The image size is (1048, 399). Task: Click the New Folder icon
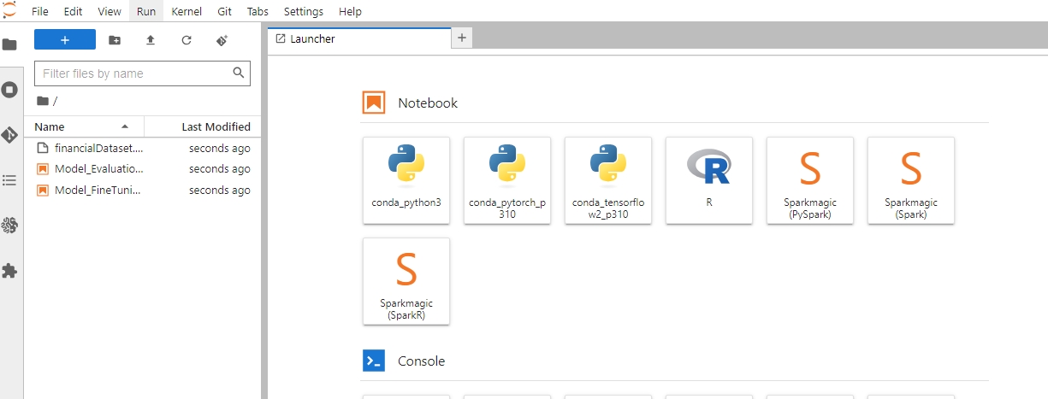pos(115,40)
